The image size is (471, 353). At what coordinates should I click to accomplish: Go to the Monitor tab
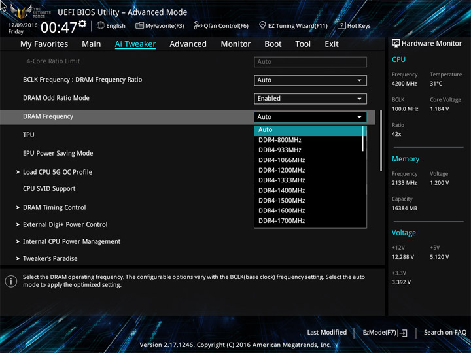[x=235, y=44]
